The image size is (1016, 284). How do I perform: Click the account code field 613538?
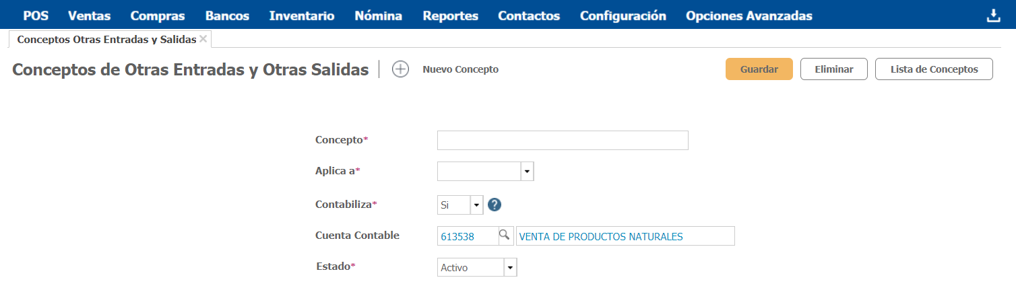point(467,236)
